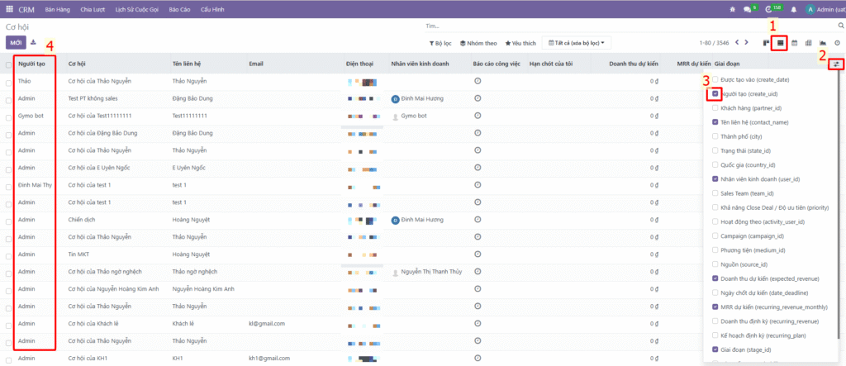
Task: Open the apps grid menu icon
Action: (9, 9)
